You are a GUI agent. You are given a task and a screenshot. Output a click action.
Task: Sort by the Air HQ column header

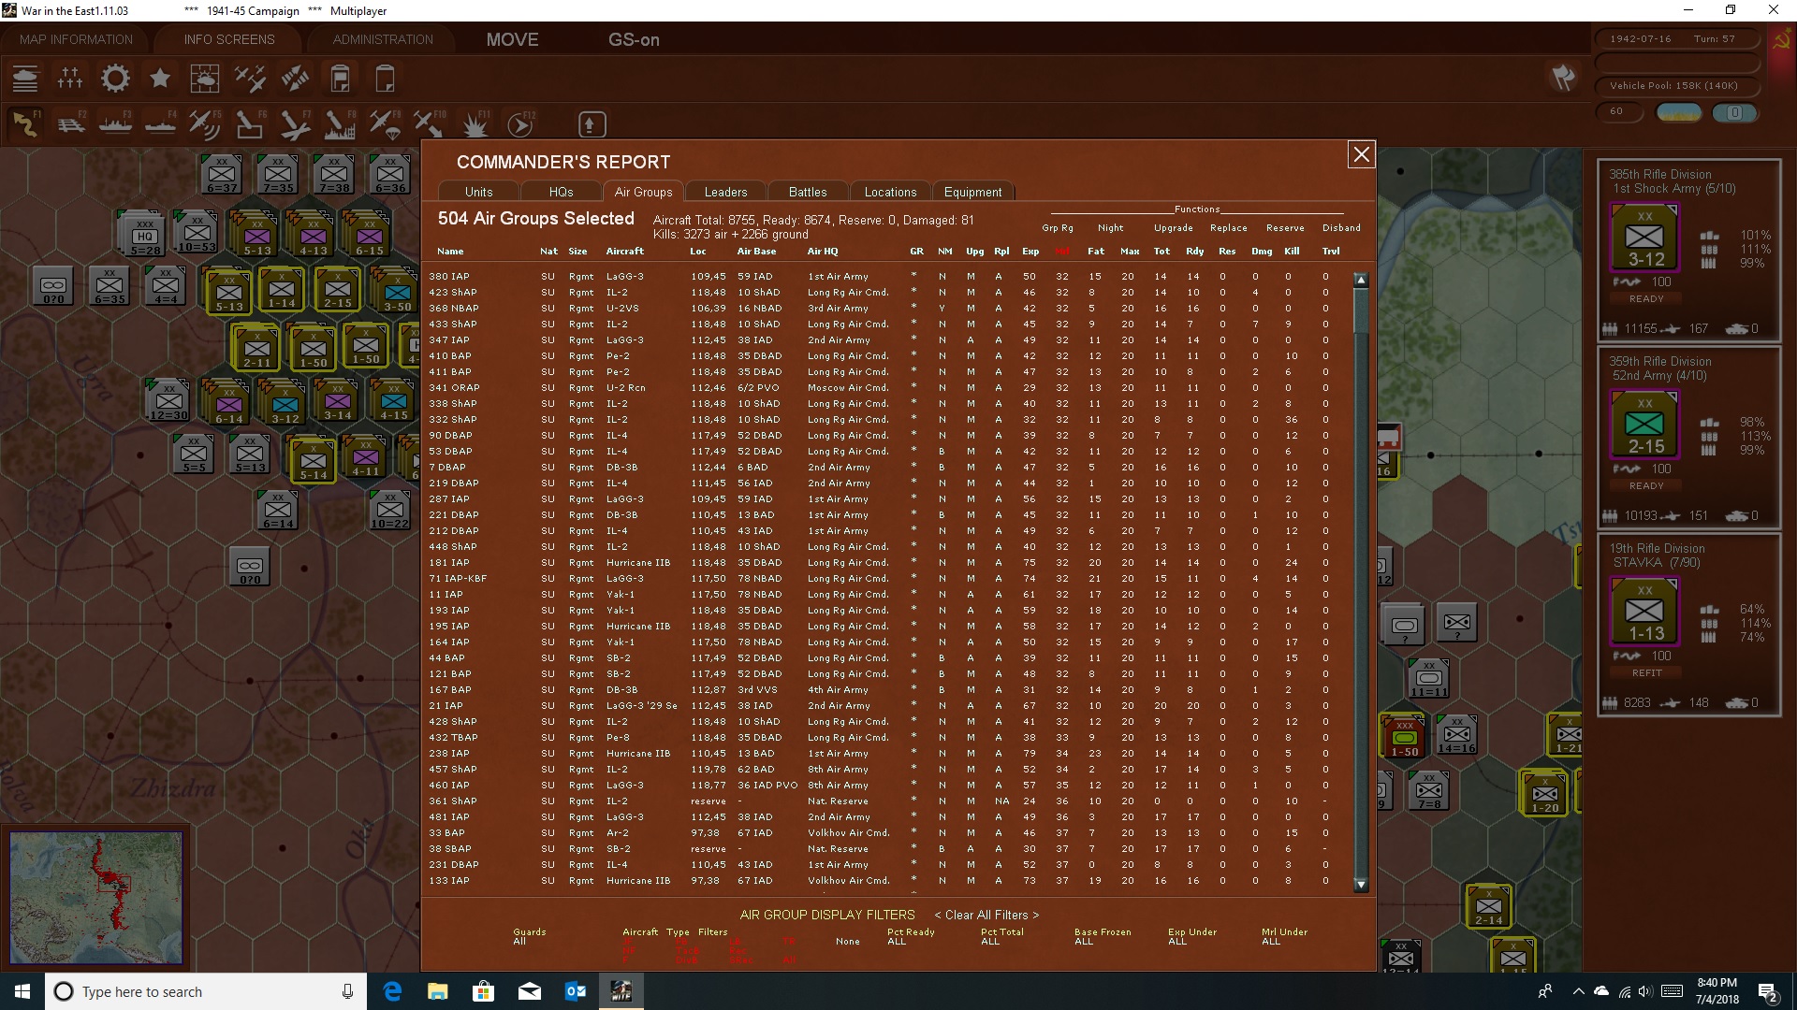click(823, 251)
